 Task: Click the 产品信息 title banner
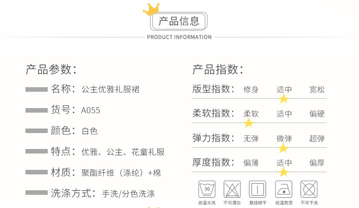click(x=179, y=21)
